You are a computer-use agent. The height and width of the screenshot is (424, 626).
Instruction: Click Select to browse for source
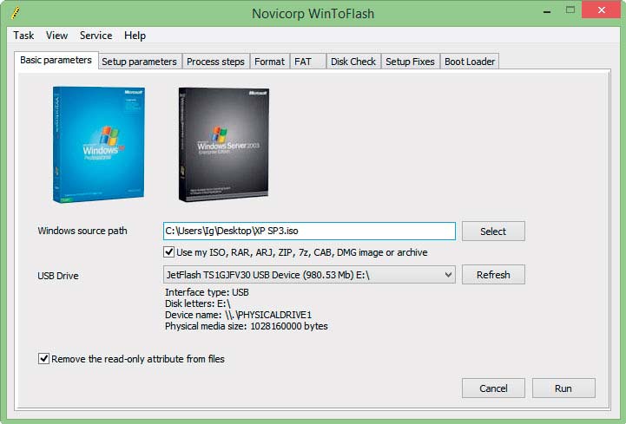(493, 232)
